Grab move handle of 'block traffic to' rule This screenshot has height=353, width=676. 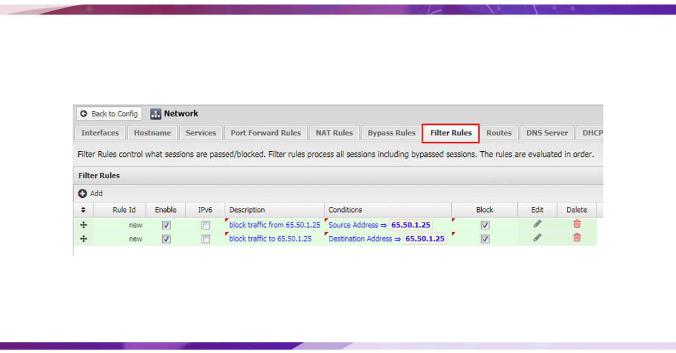[x=83, y=238]
